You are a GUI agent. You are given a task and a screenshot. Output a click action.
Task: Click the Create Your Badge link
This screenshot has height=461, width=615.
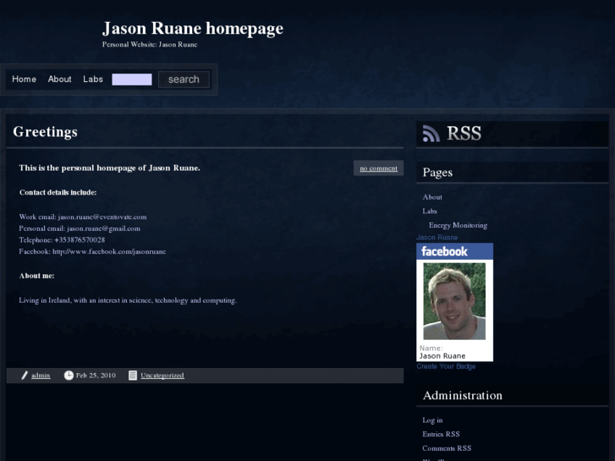(446, 366)
